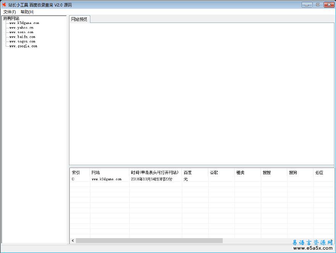Open the 文件(F) menu
The width and height of the screenshot is (336, 253).
coord(10,12)
